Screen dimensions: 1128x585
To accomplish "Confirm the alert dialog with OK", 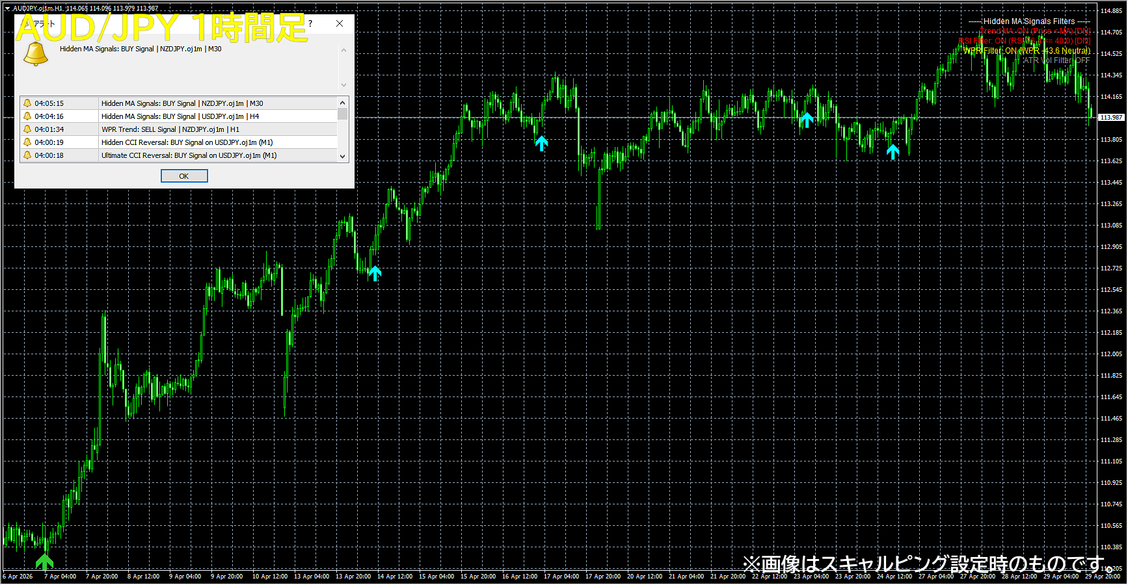I will click(184, 176).
